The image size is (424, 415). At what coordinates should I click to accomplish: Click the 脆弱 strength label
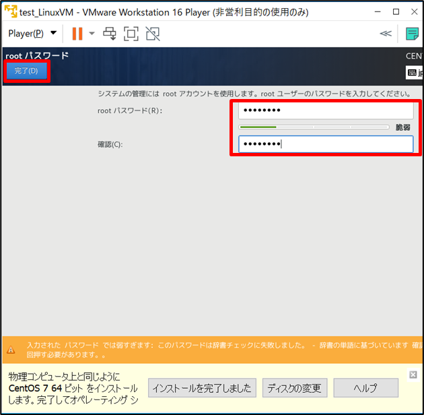403,127
